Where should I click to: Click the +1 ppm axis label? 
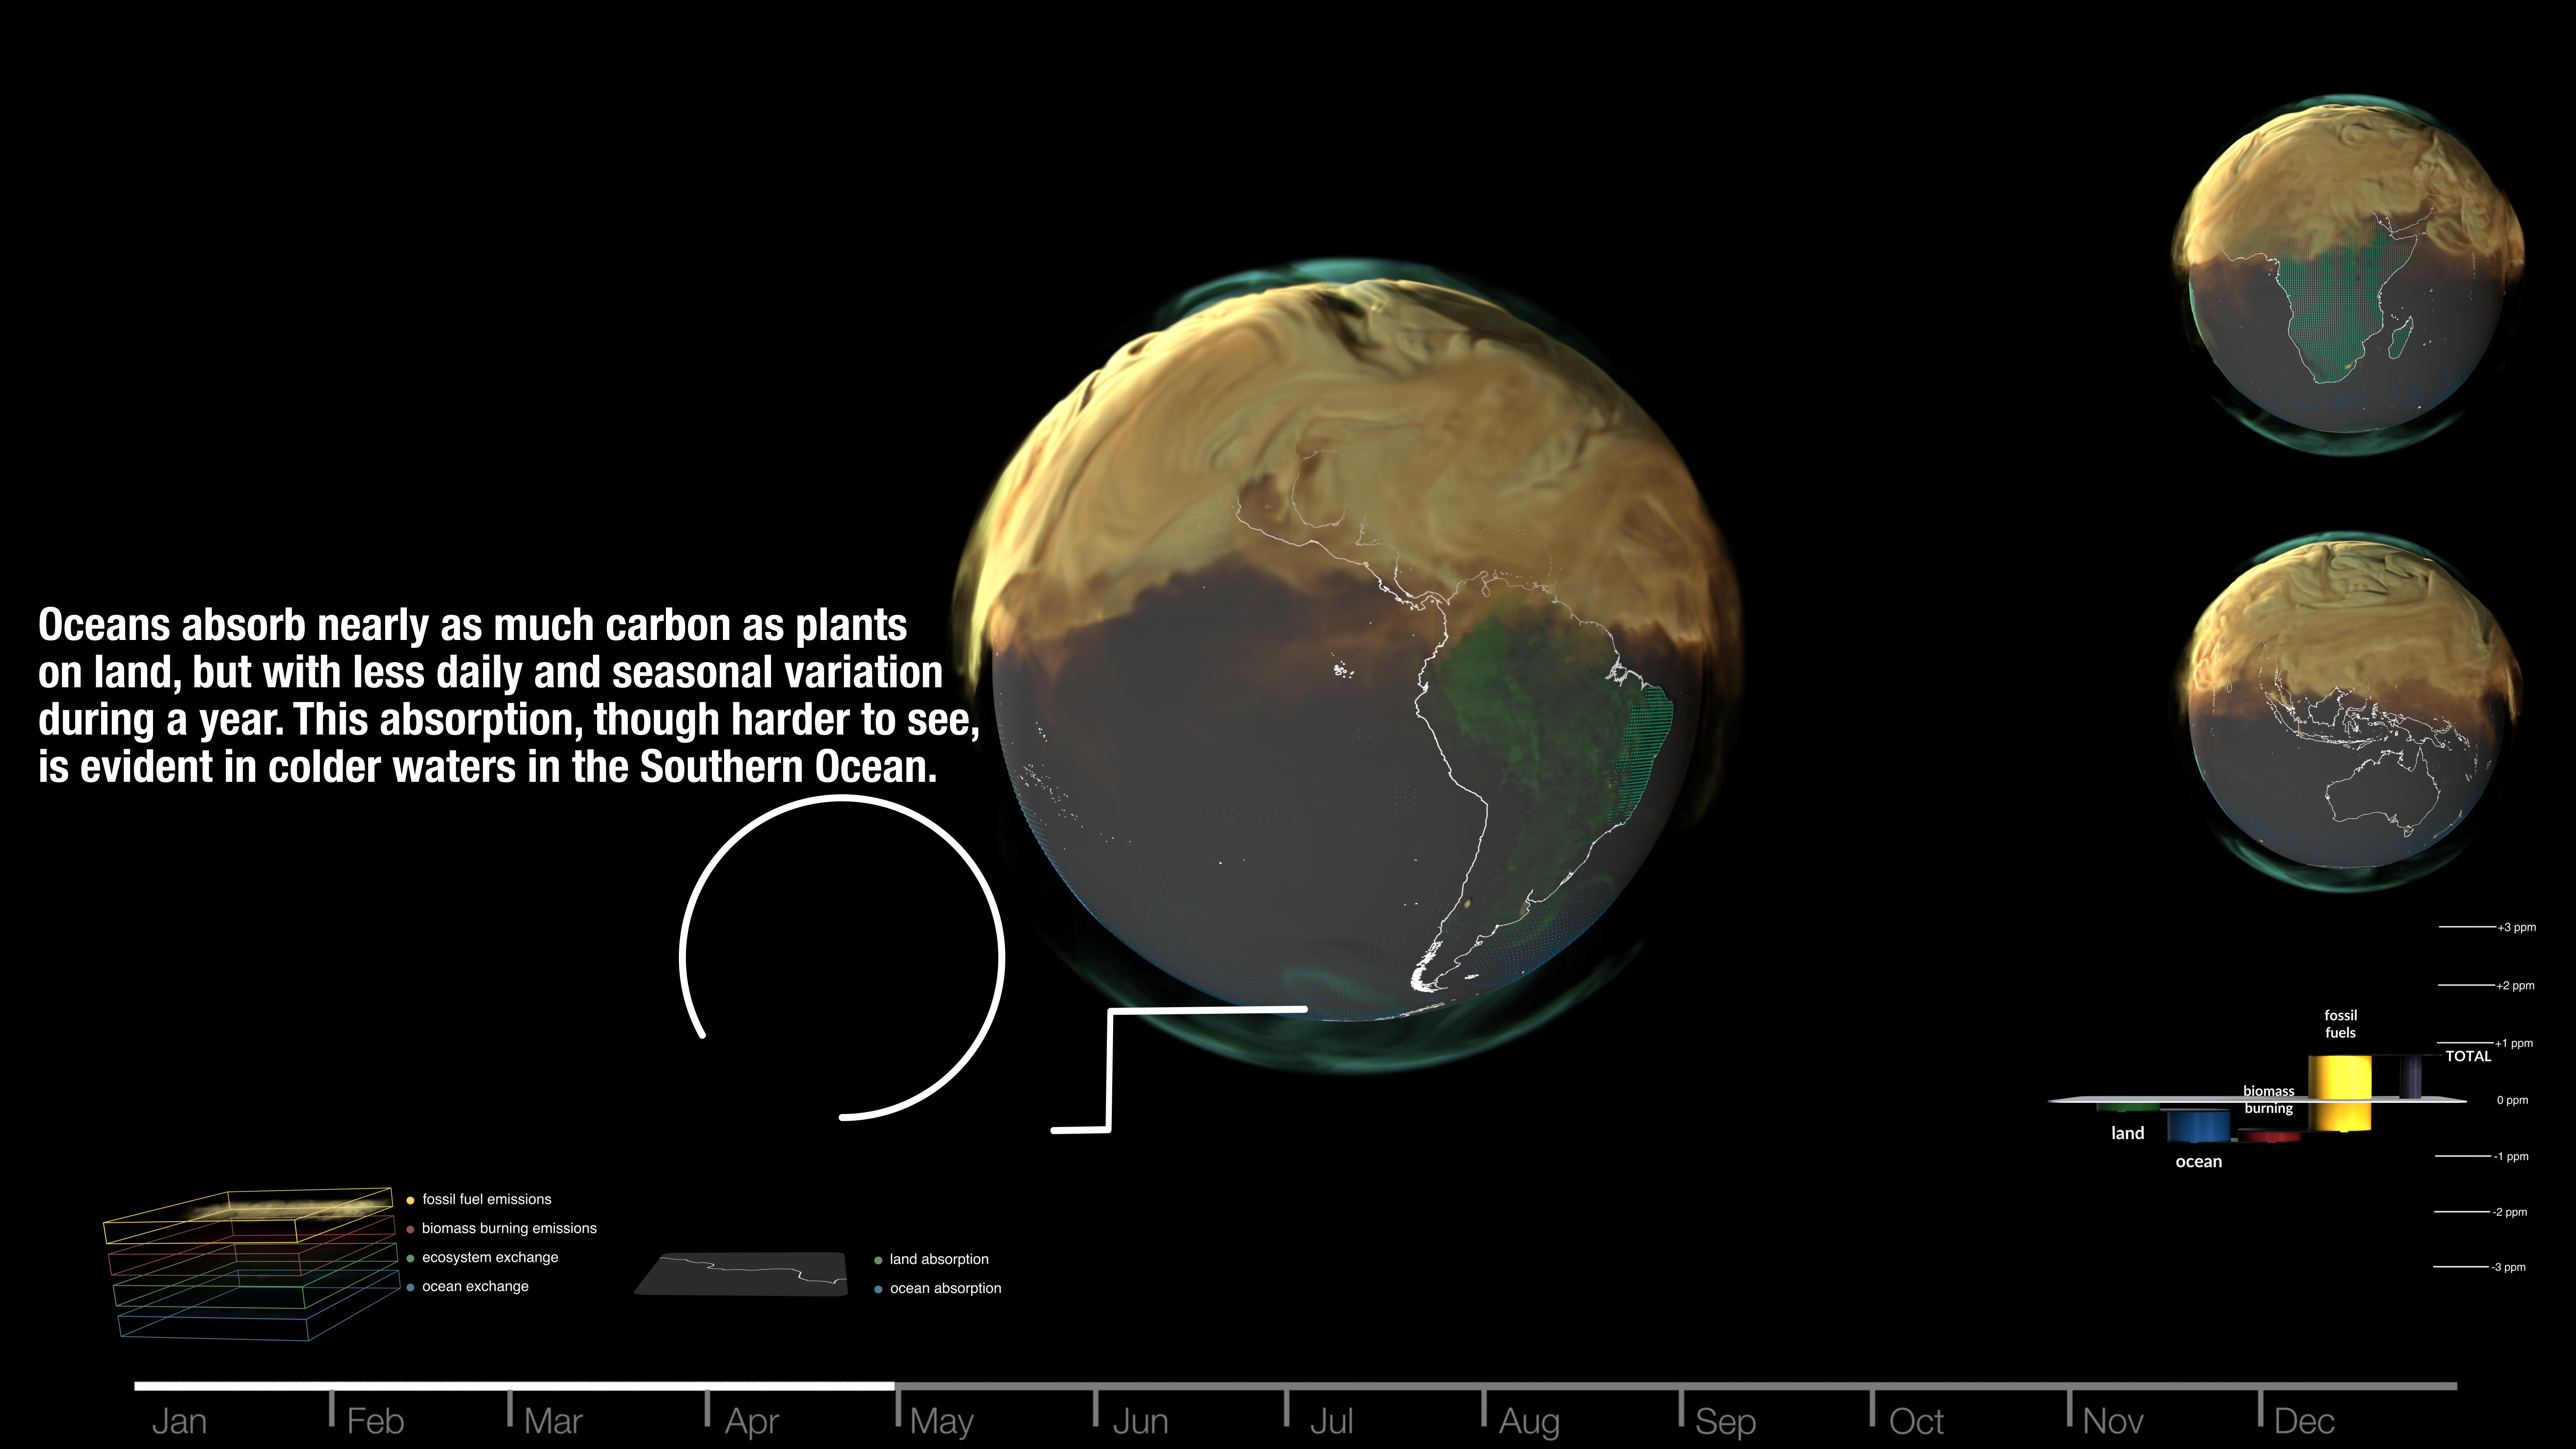pos(2514,1043)
